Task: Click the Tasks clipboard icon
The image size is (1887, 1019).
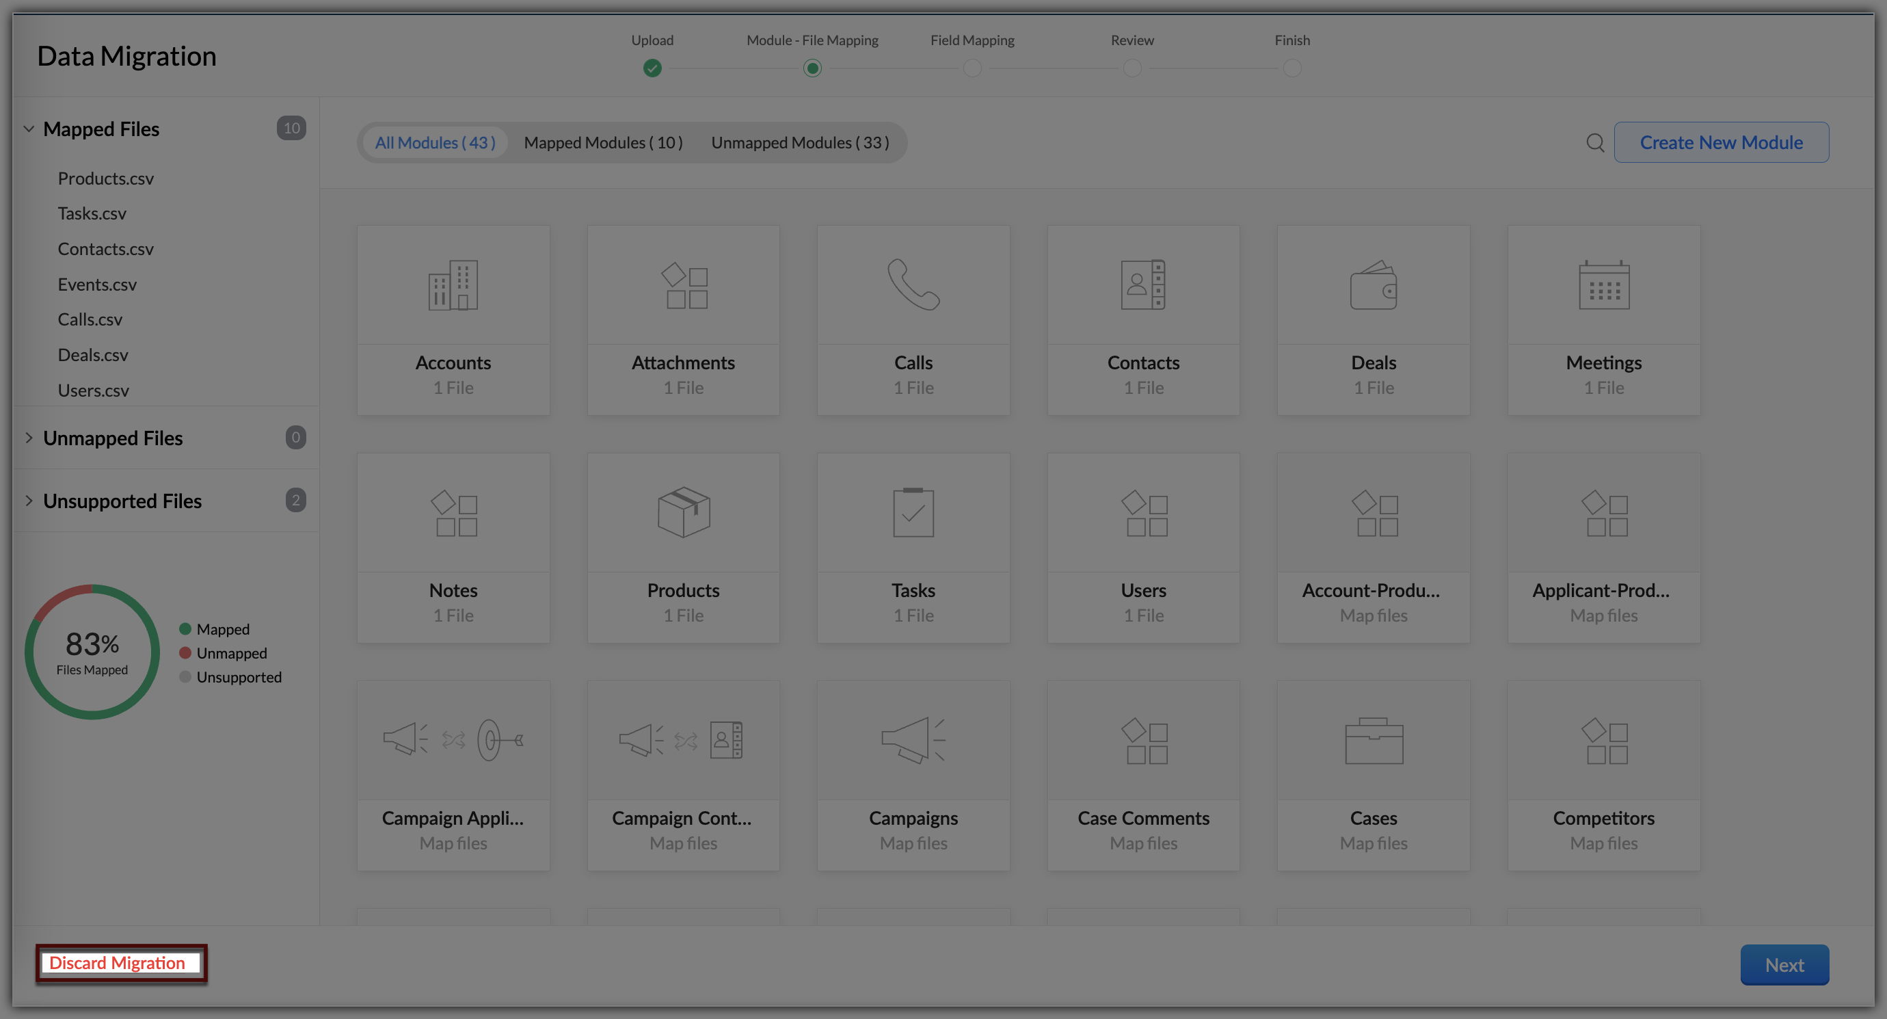Action: pyautogui.click(x=913, y=512)
